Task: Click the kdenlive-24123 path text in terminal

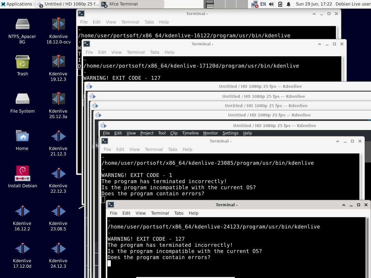Action: click(214, 227)
